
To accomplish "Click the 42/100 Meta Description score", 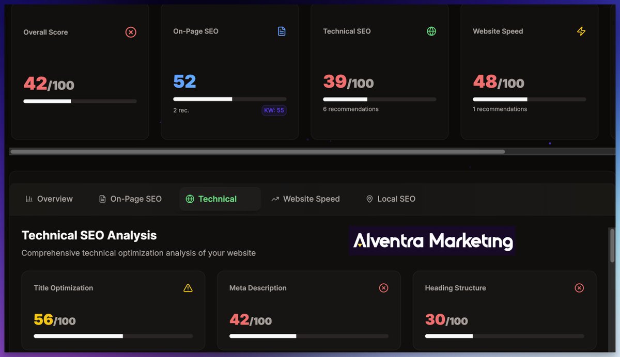I will pyautogui.click(x=251, y=320).
